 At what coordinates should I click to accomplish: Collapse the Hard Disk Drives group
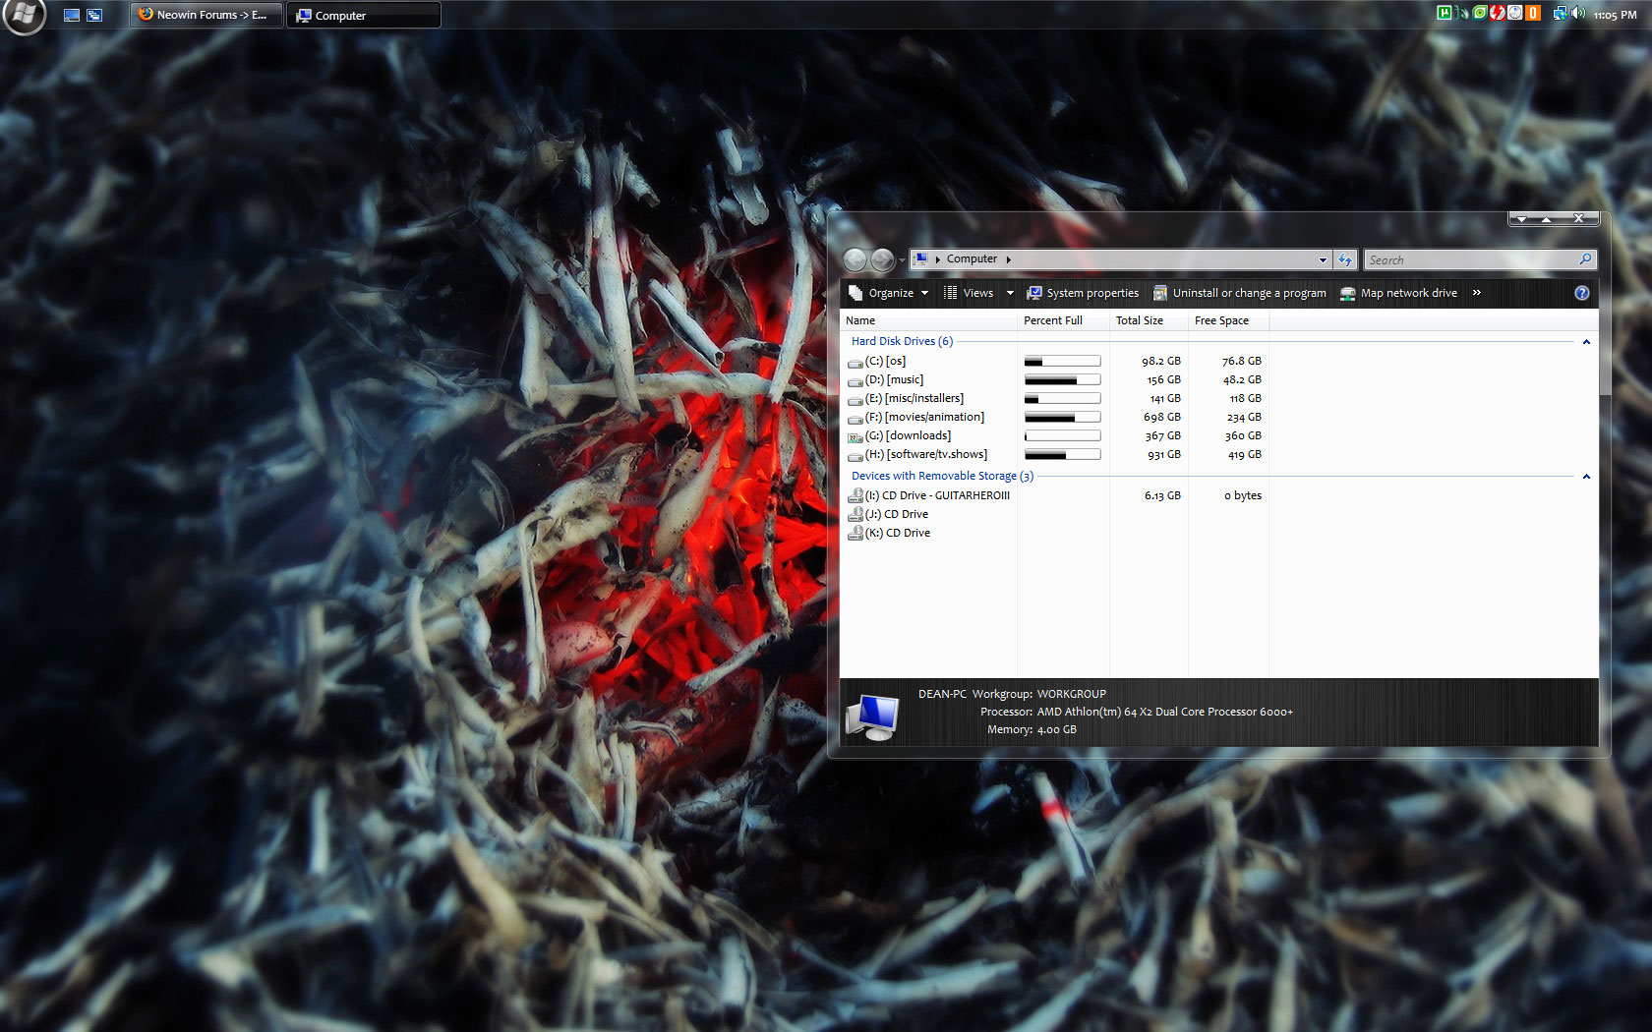[x=1586, y=342]
